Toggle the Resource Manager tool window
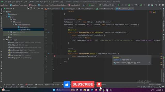The image size is (165, 92). coord(1,23)
